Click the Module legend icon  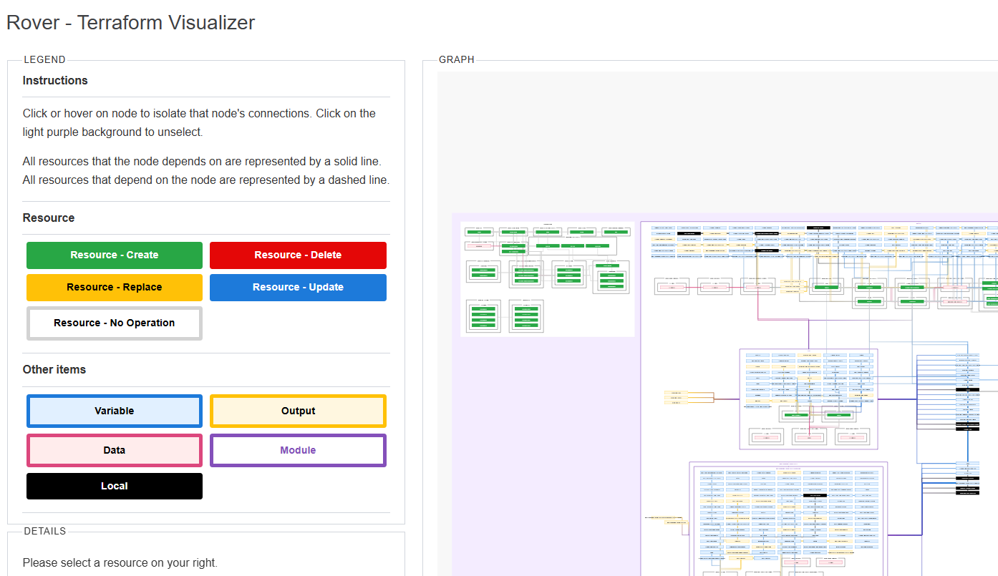point(298,450)
